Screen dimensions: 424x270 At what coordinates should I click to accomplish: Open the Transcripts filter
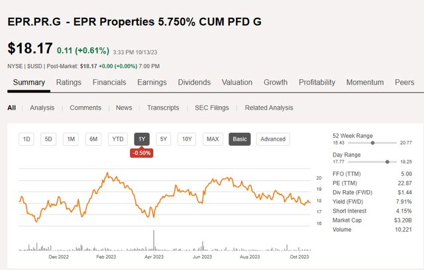[x=163, y=108]
